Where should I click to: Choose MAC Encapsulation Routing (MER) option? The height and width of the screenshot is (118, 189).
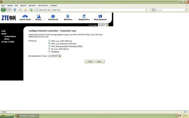(49, 46)
